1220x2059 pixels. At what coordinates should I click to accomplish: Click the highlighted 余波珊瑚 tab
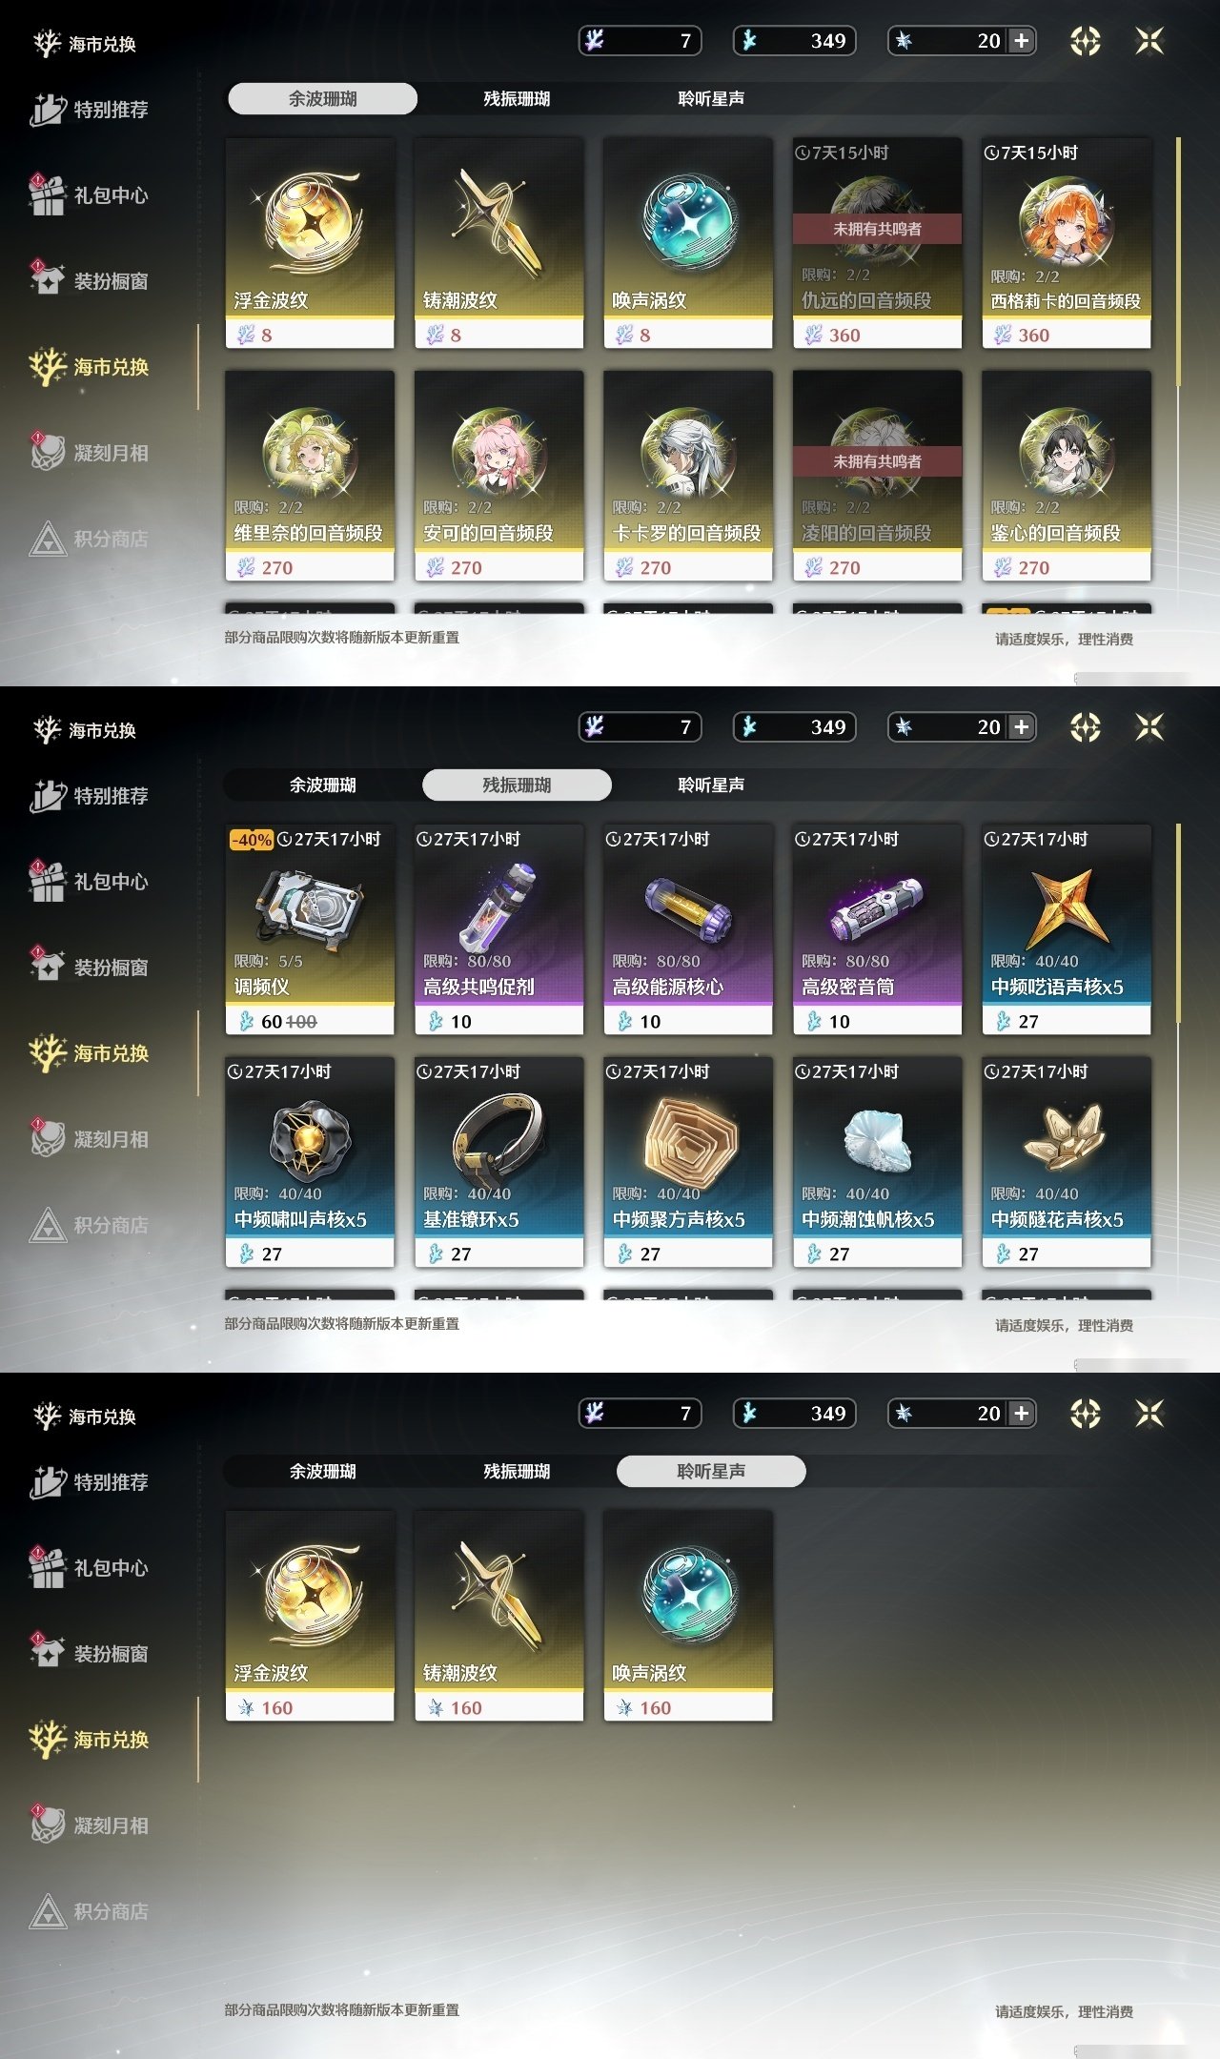(322, 99)
